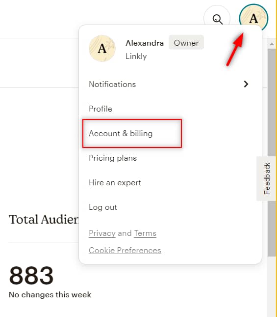The image size is (277, 317).
Task: Click the Linkly account name
Action: click(136, 56)
